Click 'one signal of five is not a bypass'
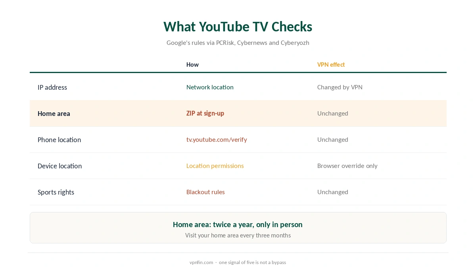Screen dimensions: 476x270 pos(252,262)
